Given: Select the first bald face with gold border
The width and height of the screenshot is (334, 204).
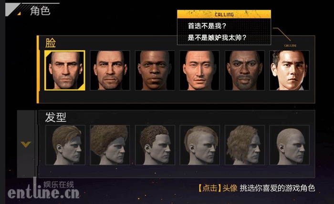Looking at the screenshot, I should coord(65,70).
